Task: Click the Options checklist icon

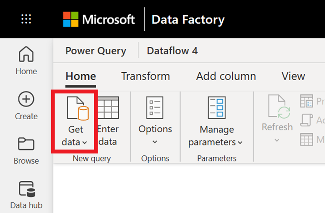Action: point(155,108)
